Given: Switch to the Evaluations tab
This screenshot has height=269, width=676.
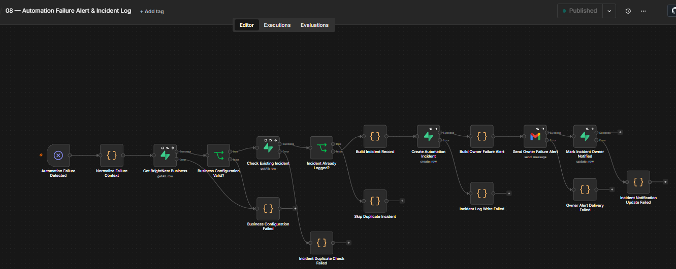Looking at the screenshot, I should click(x=314, y=25).
